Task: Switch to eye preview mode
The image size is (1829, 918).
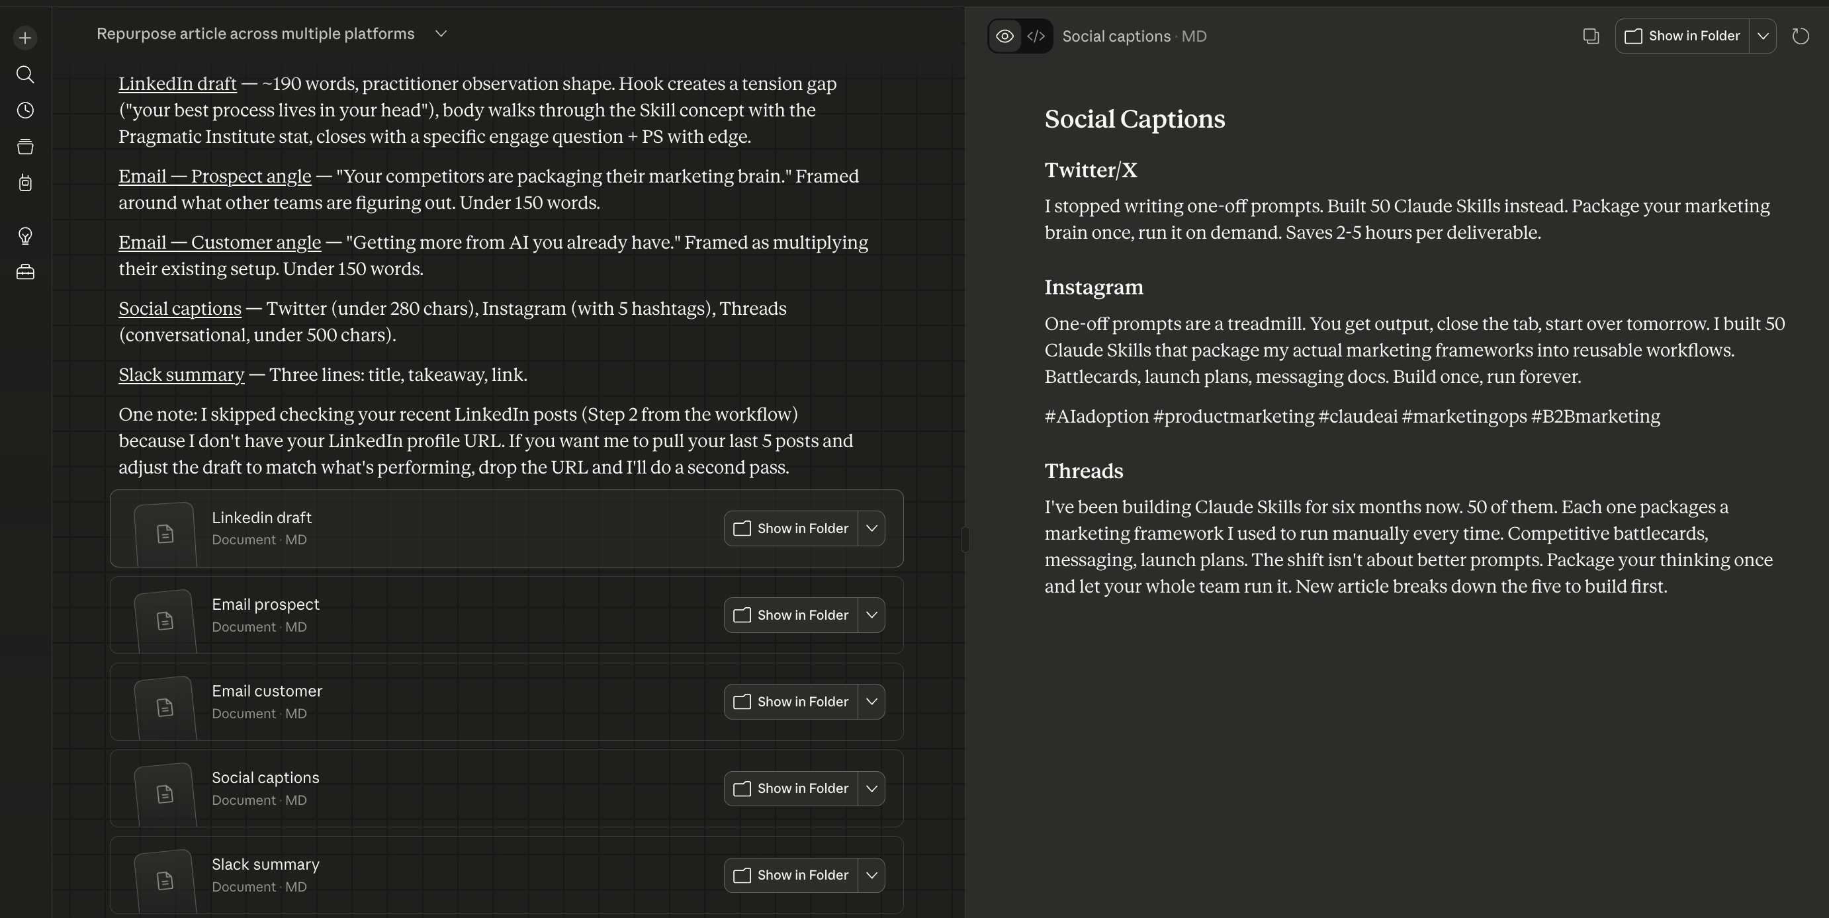Action: pyautogui.click(x=1004, y=36)
